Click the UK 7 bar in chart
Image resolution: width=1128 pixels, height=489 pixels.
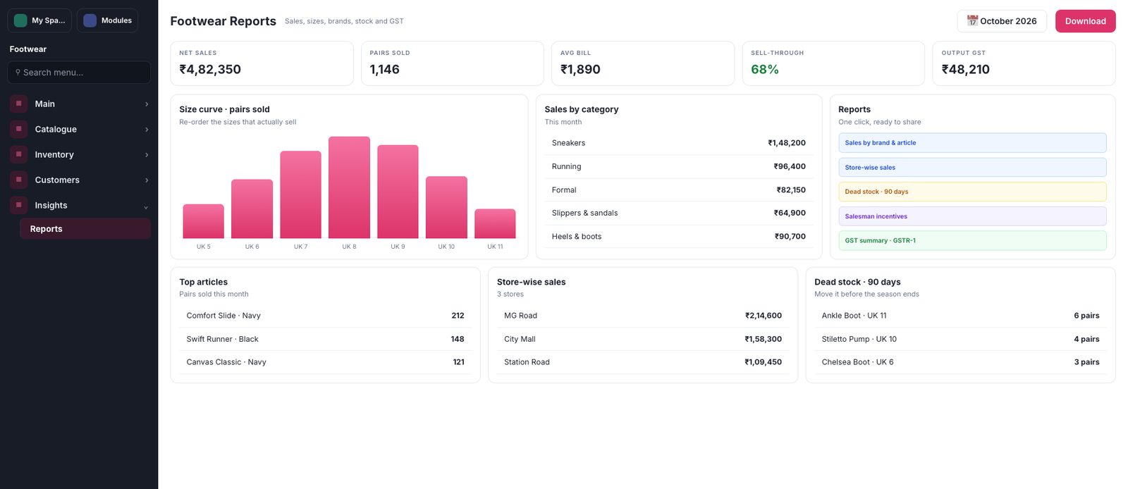[300, 194]
